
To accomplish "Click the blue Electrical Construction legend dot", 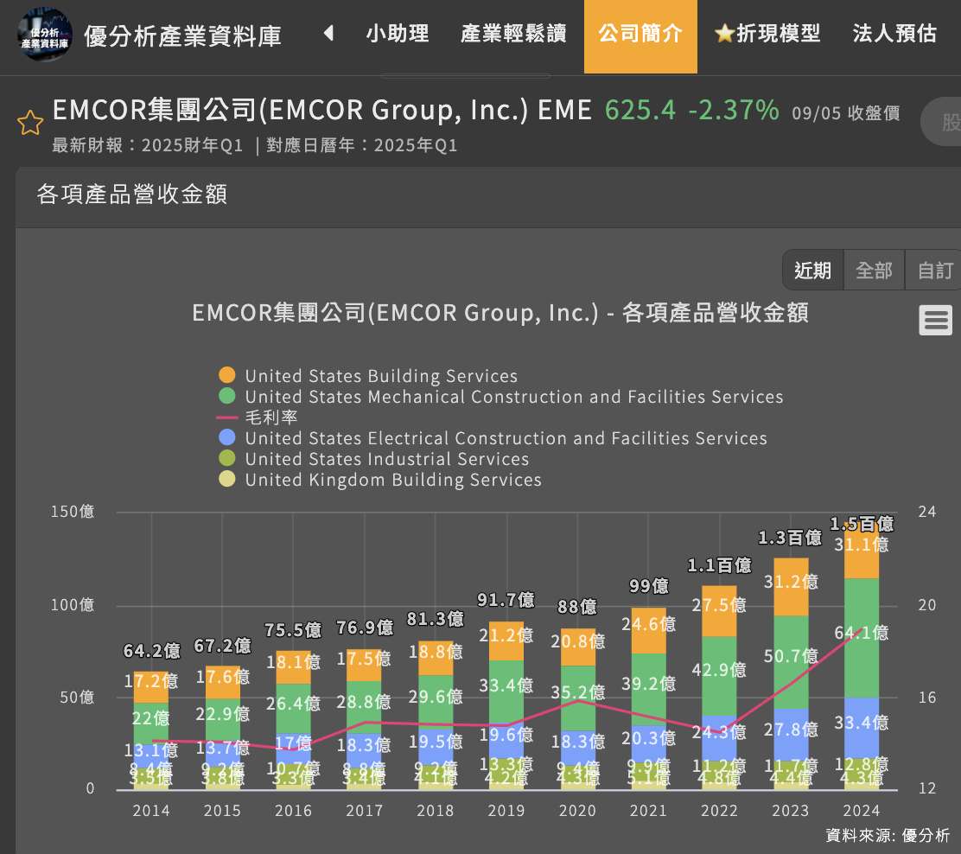I will (227, 437).
